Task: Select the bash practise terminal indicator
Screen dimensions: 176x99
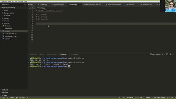Action: pyautogui.click(x=155, y=54)
